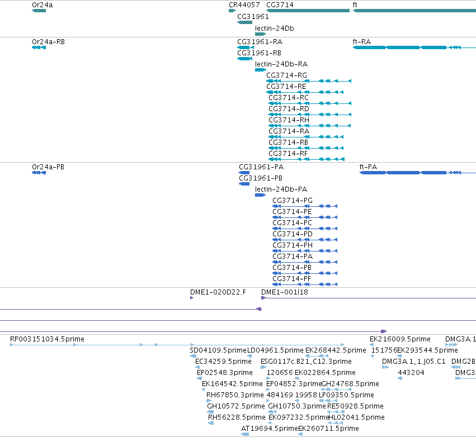Click the GH10750.3prime EST label
Viewport: 476px width, 437px height.
297,406
